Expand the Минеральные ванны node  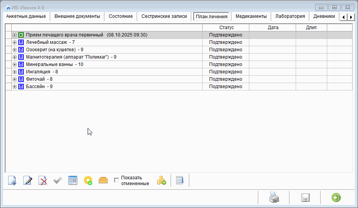coord(15,64)
